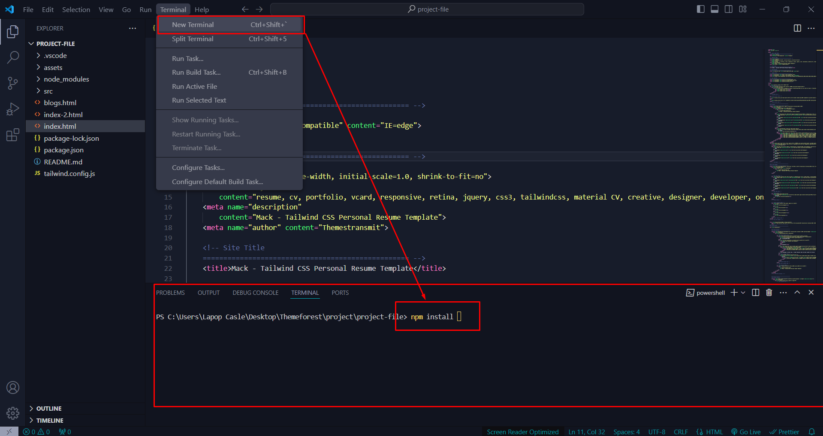Open Explorer more actions ellipsis
Screen dimensions: 823x436
(133, 28)
